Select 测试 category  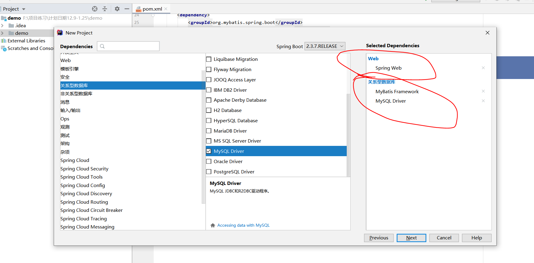pos(65,136)
